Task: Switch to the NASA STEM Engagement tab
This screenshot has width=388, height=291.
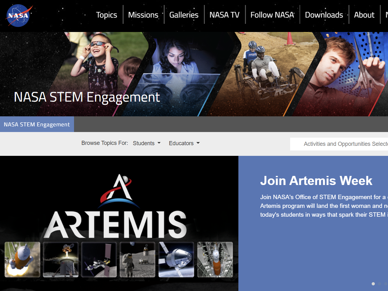Action: pyautogui.click(x=37, y=124)
